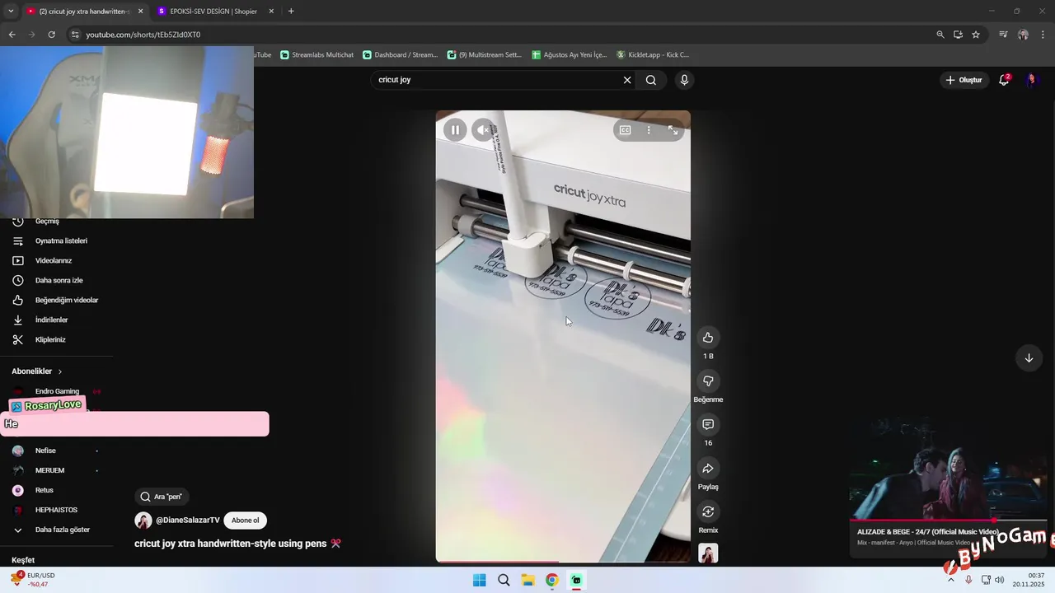Click the address bar URL
1055x593 pixels.
coord(143,35)
